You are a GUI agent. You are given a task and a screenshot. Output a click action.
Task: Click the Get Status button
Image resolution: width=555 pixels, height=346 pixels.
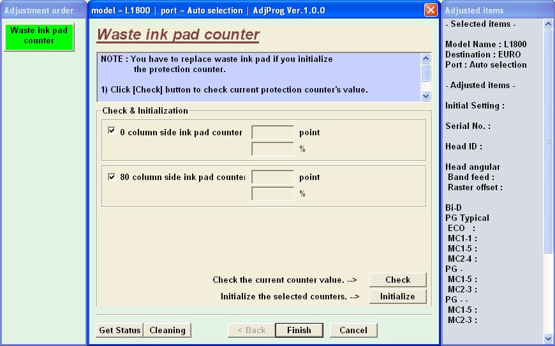pos(119,330)
